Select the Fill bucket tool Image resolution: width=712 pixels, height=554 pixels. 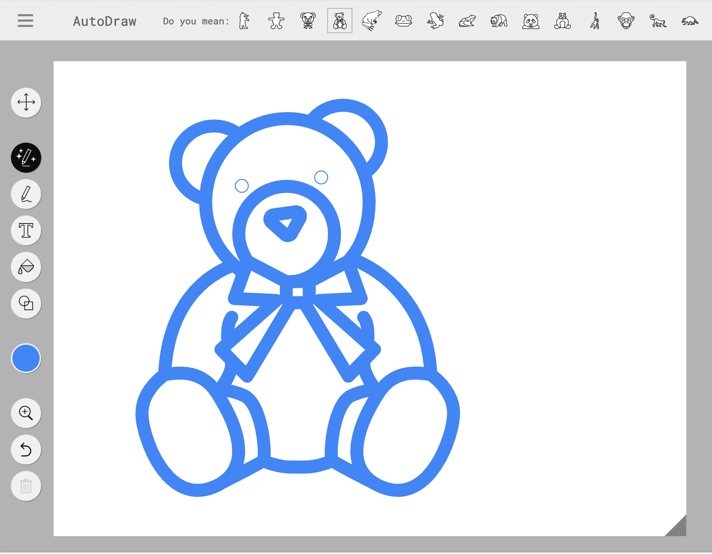click(x=26, y=267)
